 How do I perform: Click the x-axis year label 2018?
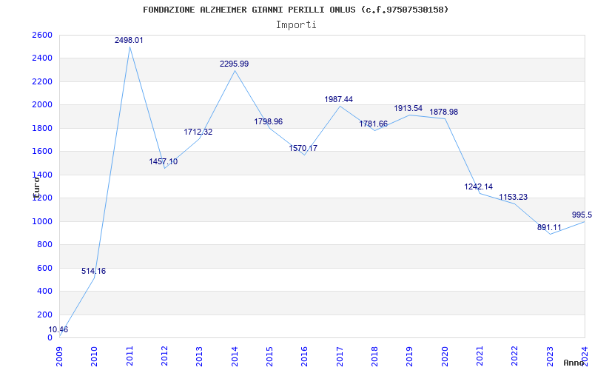[x=374, y=357]
